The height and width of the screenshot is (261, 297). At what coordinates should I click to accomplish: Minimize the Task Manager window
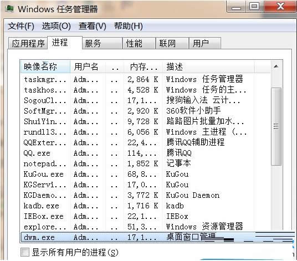tap(236, 7)
